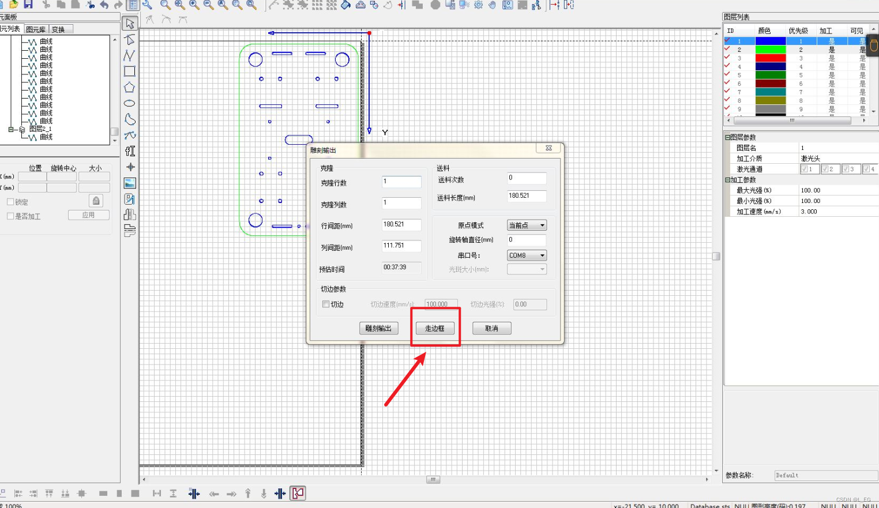
Task: Click the canvas horizontal scrollbar thumb
Action: tap(433, 479)
